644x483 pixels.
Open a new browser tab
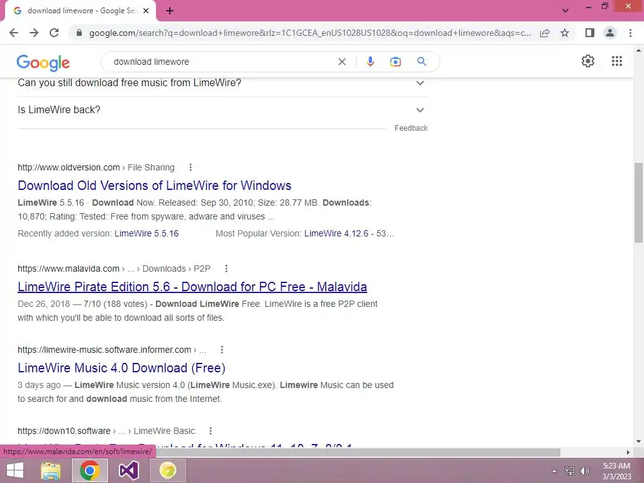(x=170, y=11)
